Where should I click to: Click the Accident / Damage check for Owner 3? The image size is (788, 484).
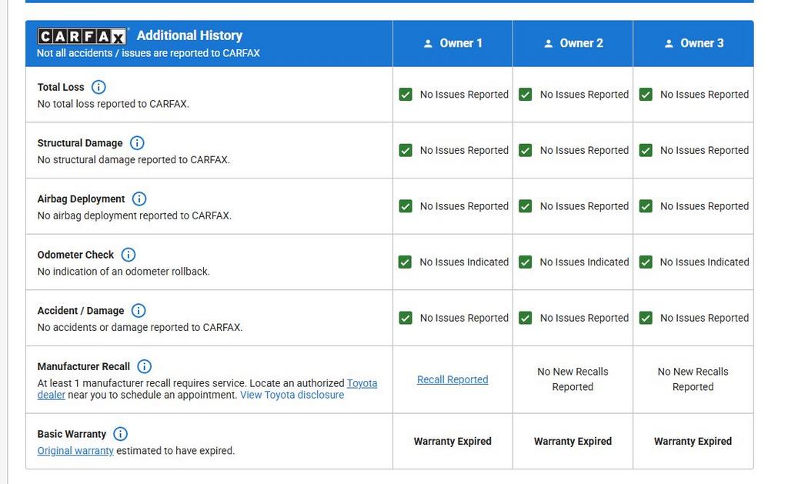click(646, 318)
